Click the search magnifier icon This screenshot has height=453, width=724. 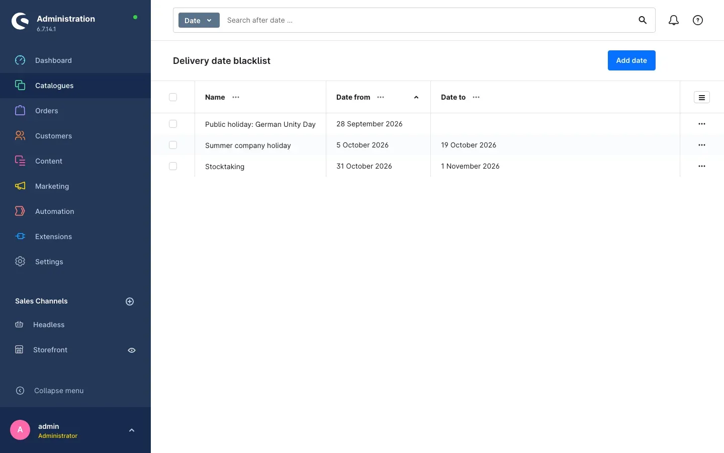click(643, 20)
